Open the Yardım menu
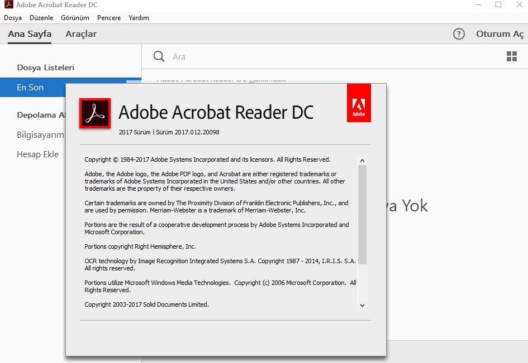The height and width of the screenshot is (363, 528). [139, 18]
